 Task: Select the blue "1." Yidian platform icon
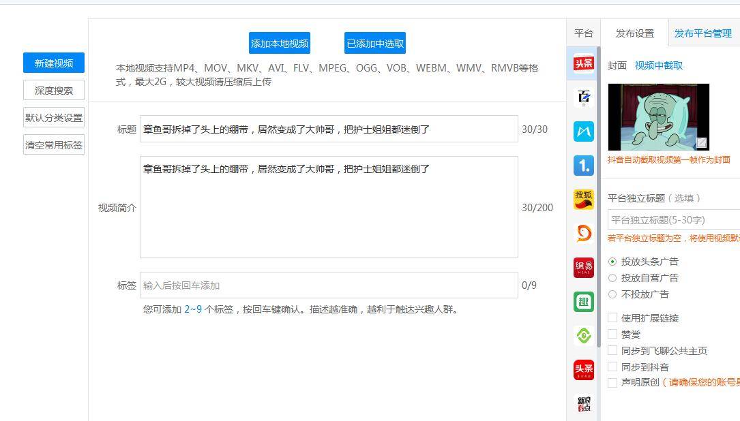point(583,166)
